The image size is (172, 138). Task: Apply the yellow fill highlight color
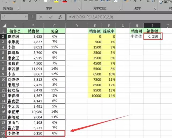(56, 1)
